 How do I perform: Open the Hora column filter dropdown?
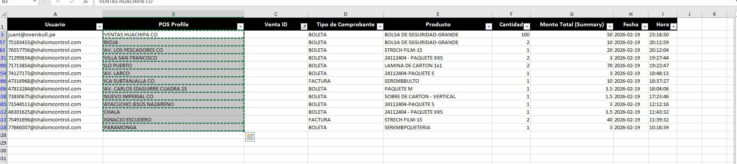click(x=673, y=26)
